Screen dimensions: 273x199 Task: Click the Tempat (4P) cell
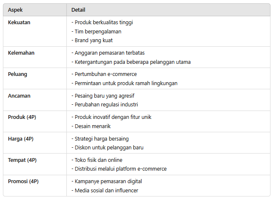click(x=23, y=160)
